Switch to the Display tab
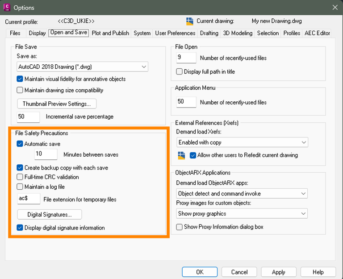Image resolution: width=343 pixels, height=279 pixels. (37, 33)
